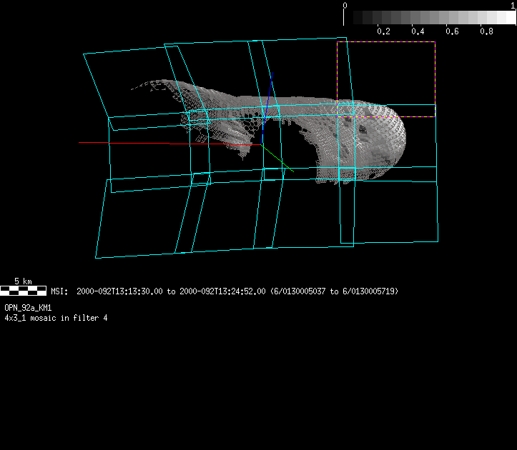Click the blue axis line above the asteroid
Viewport: 517px width, 450px height.
click(x=269, y=89)
